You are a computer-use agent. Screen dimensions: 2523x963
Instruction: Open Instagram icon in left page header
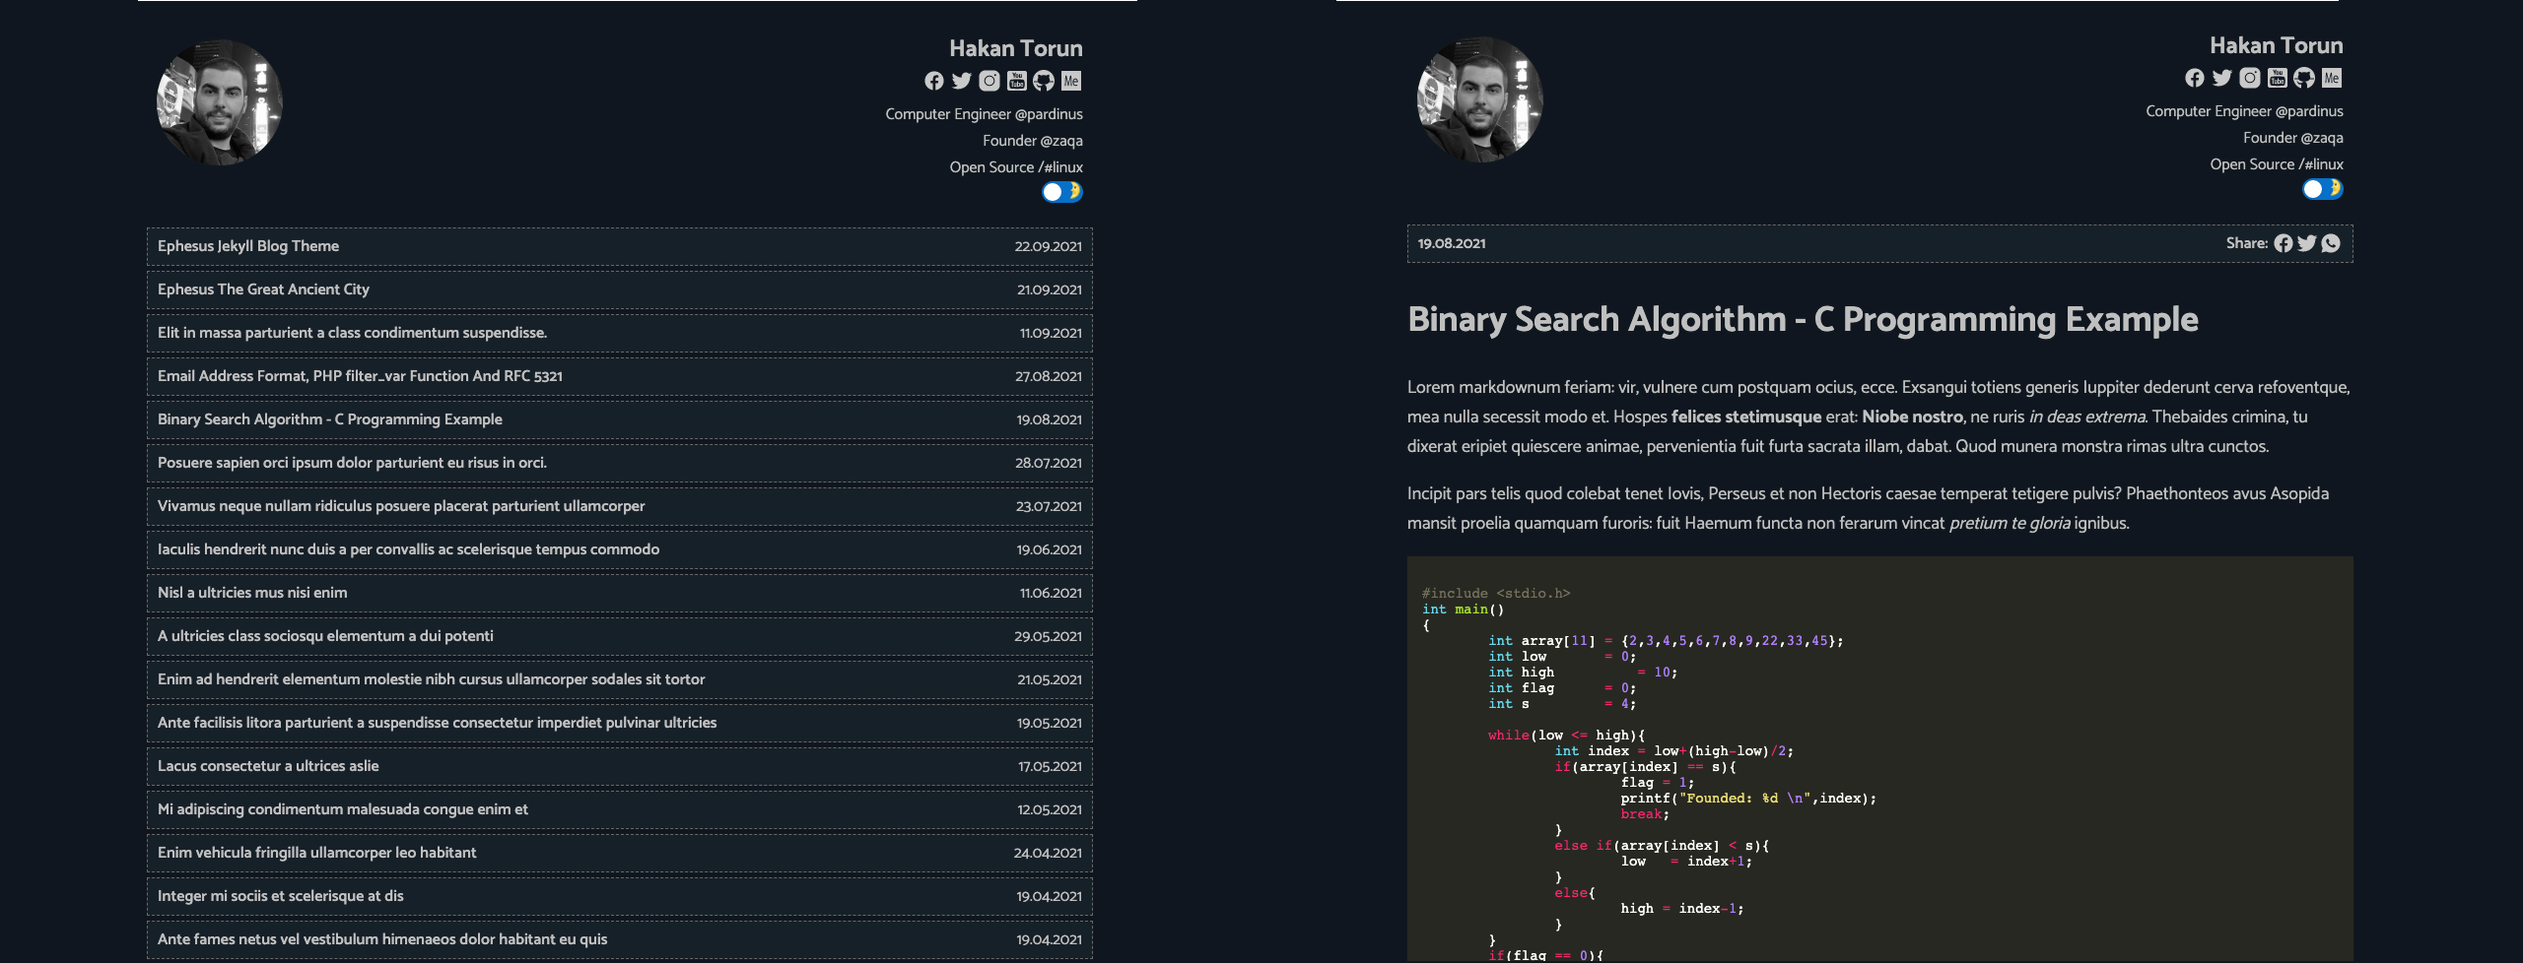point(989,82)
